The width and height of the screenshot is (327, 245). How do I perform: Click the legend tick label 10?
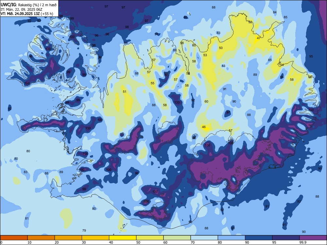(29, 242)
